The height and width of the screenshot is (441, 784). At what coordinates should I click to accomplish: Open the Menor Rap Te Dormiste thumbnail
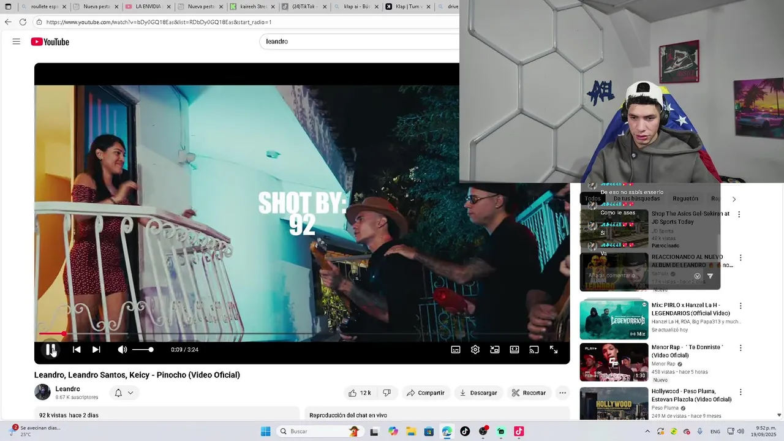tap(614, 363)
